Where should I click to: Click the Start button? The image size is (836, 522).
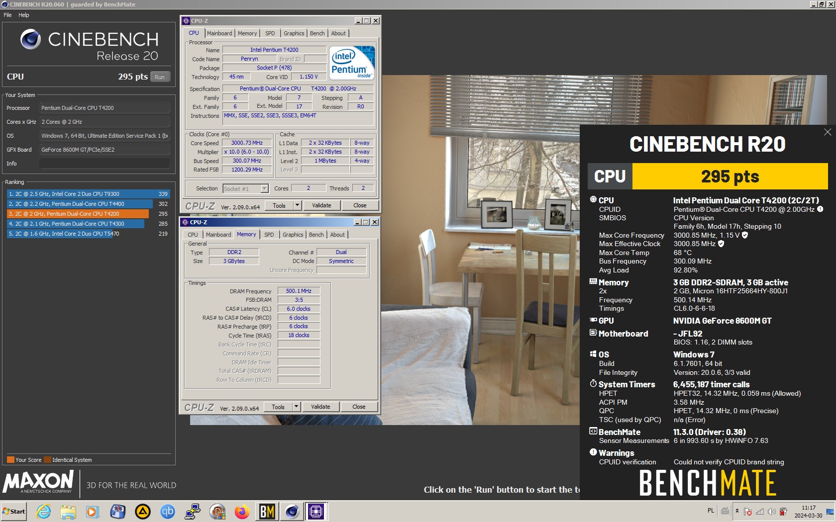14,511
